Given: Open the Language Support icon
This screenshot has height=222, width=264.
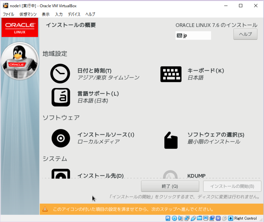Looking at the screenshot, I should coord(61,97).
